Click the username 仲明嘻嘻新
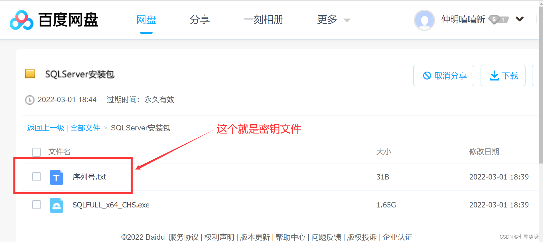The width and height of the screenshot is (543, 242). (x=463, y=19)
